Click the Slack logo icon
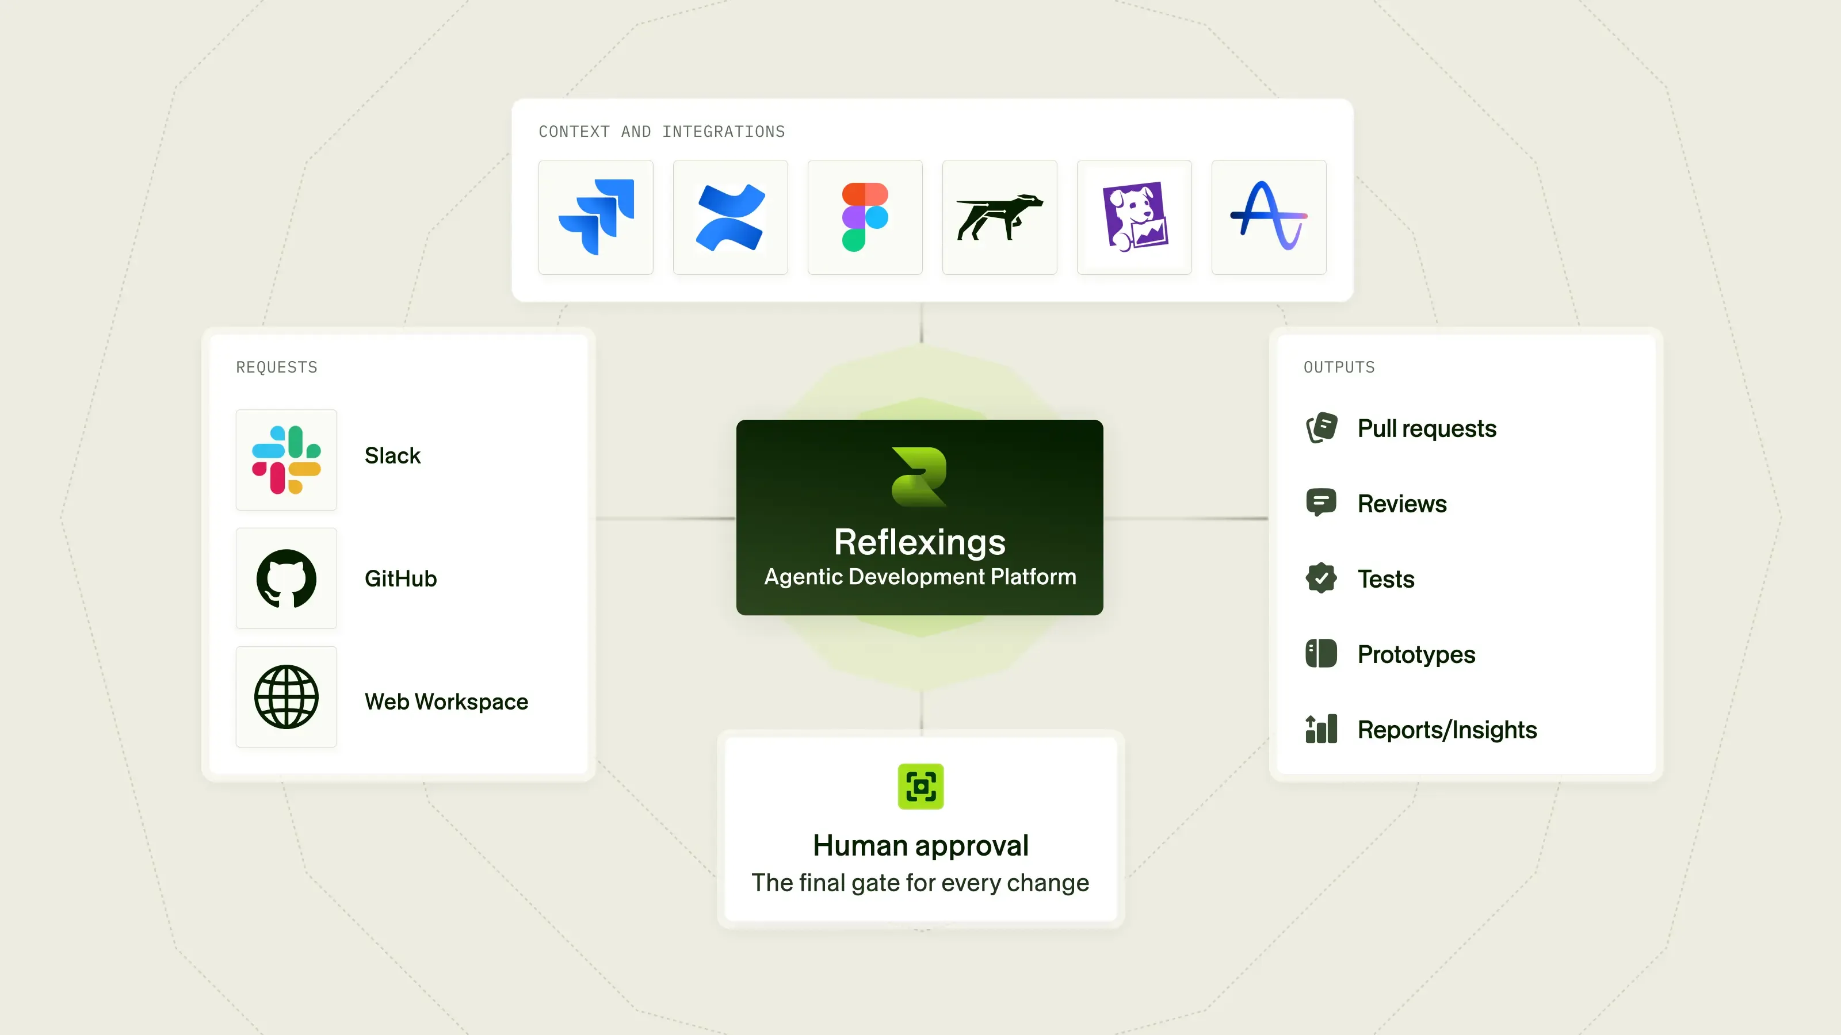The width and height of the screenshot is (1841, 1035). [x=287, y=460]
